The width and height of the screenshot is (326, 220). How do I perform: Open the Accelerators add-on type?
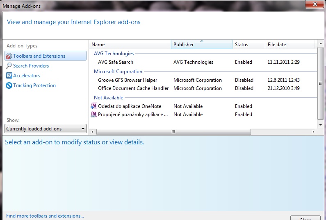coord(26,76)
